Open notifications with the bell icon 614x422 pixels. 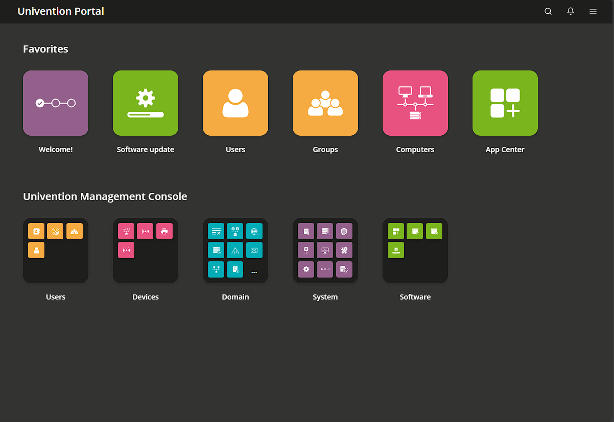[x=571, y=11]
